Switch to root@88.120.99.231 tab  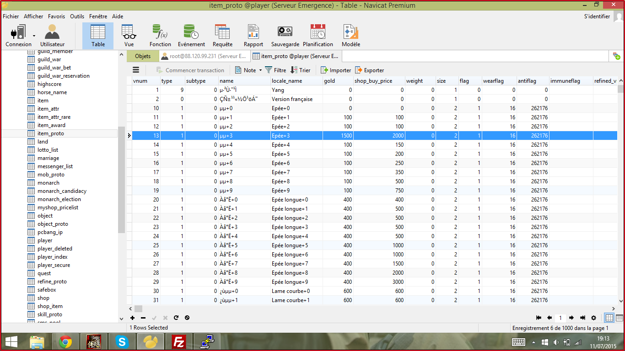[204, 56]
